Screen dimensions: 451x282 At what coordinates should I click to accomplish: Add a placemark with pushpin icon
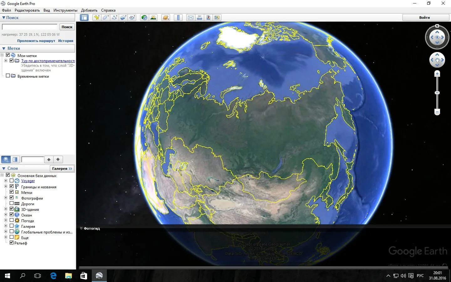(97, 18)
